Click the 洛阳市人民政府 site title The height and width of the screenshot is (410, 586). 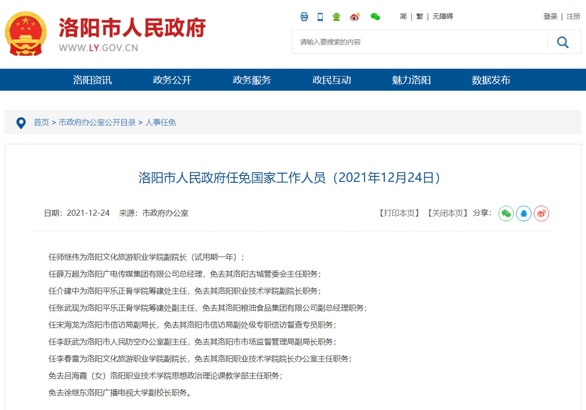click(x=132, y=28)
